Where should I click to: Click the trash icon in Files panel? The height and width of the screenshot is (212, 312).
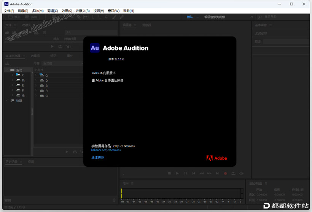(x=45, y=33)
